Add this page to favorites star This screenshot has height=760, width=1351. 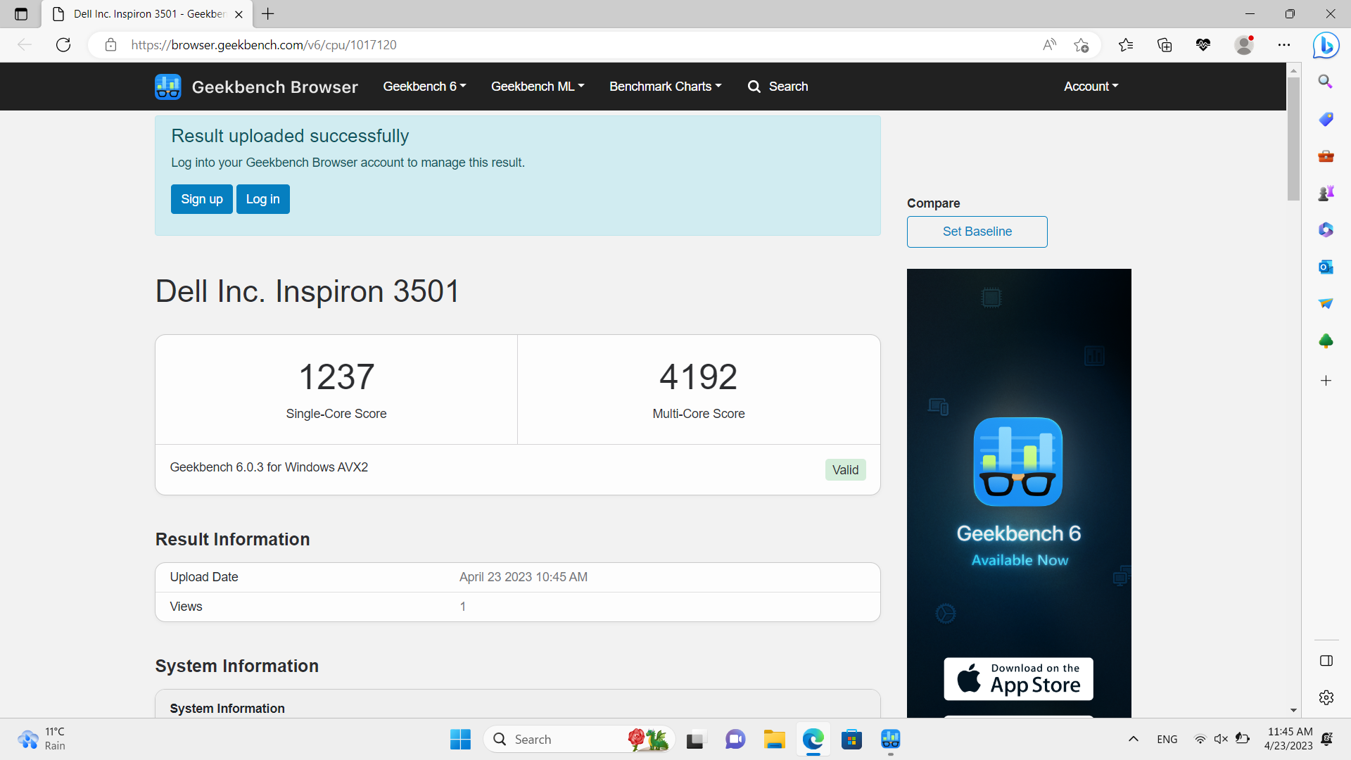point(1082,45)
